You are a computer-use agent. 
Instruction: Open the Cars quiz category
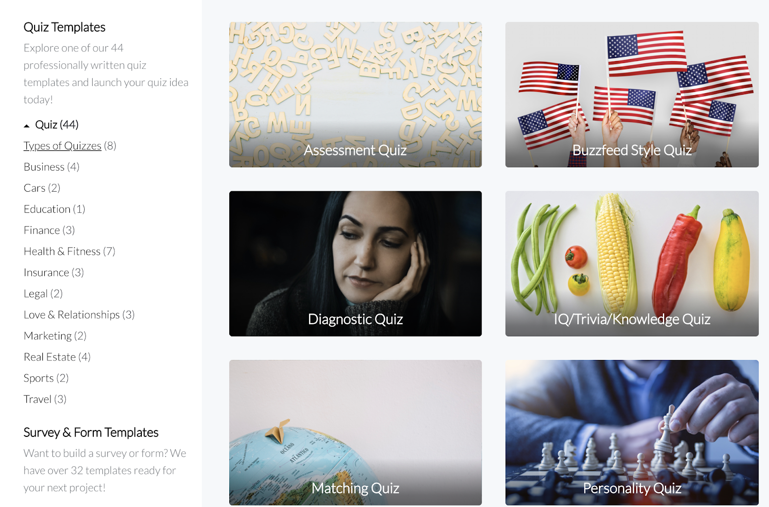click(x=34, y=188)
